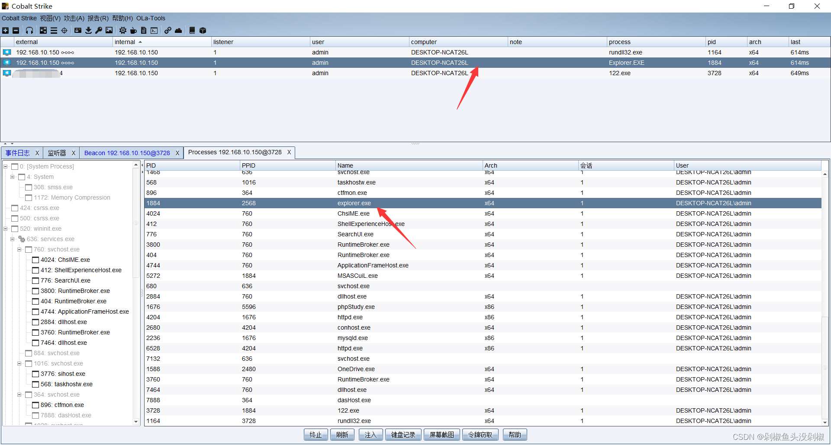831x445 pixels.
Task: Open the 视图(V) menu
Action: [50, 18]
